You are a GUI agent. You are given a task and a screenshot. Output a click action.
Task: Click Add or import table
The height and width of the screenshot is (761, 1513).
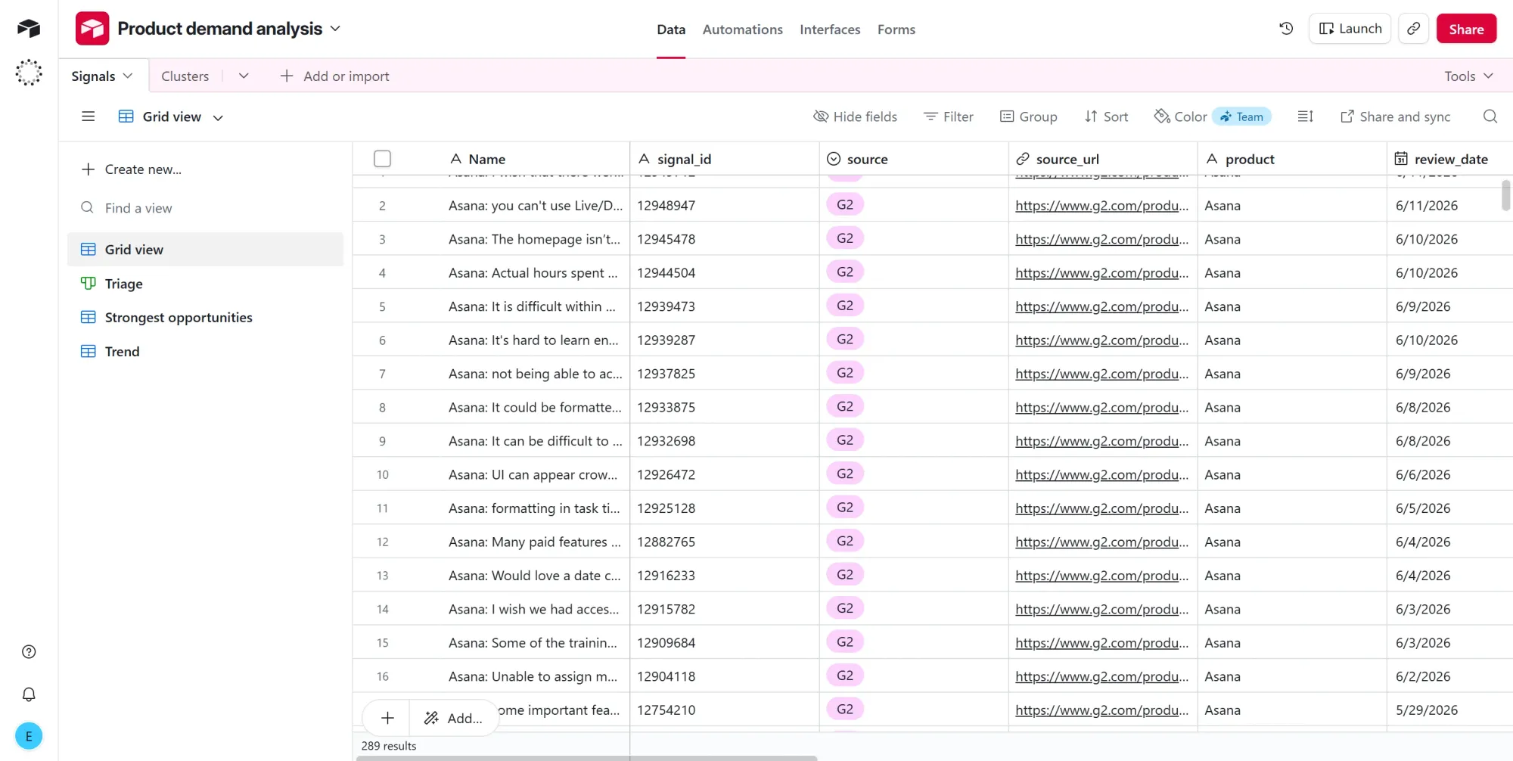click(334, 76)
